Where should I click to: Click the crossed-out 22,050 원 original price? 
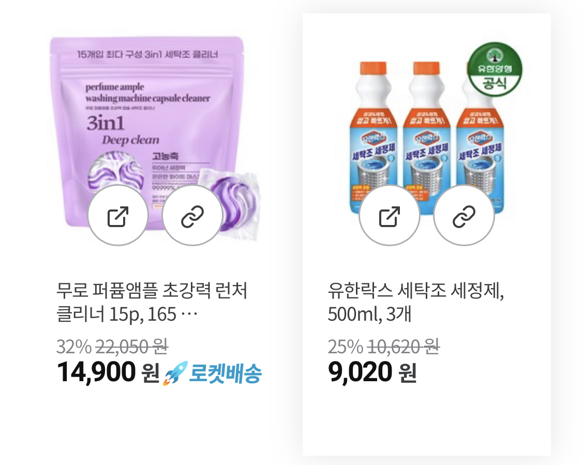(132, 347)
